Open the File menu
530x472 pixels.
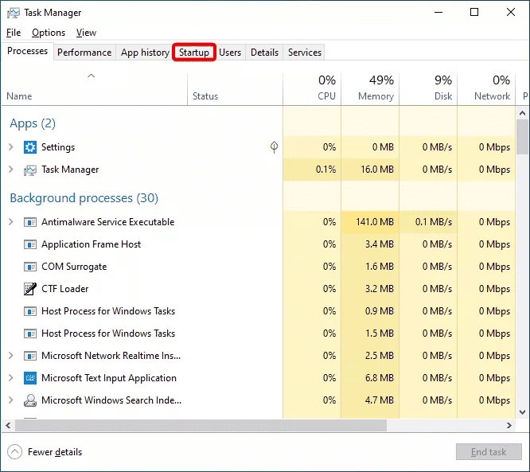(x=14, y=33)
